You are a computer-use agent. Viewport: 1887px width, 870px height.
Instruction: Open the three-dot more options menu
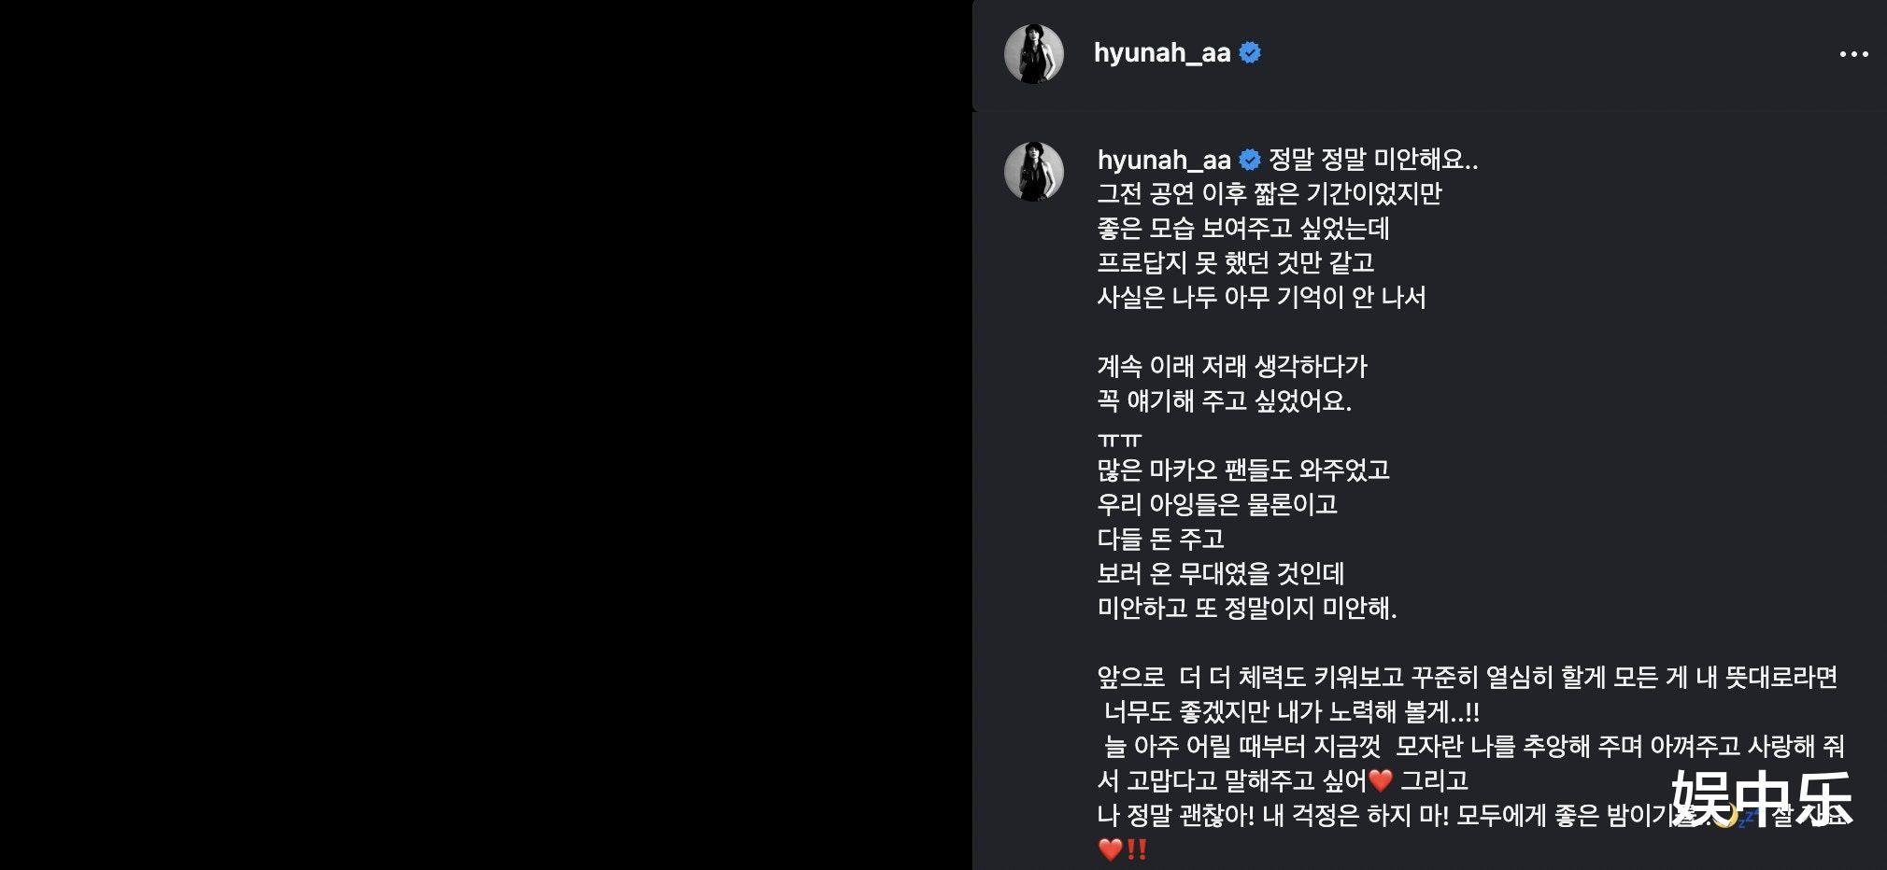1853,54
